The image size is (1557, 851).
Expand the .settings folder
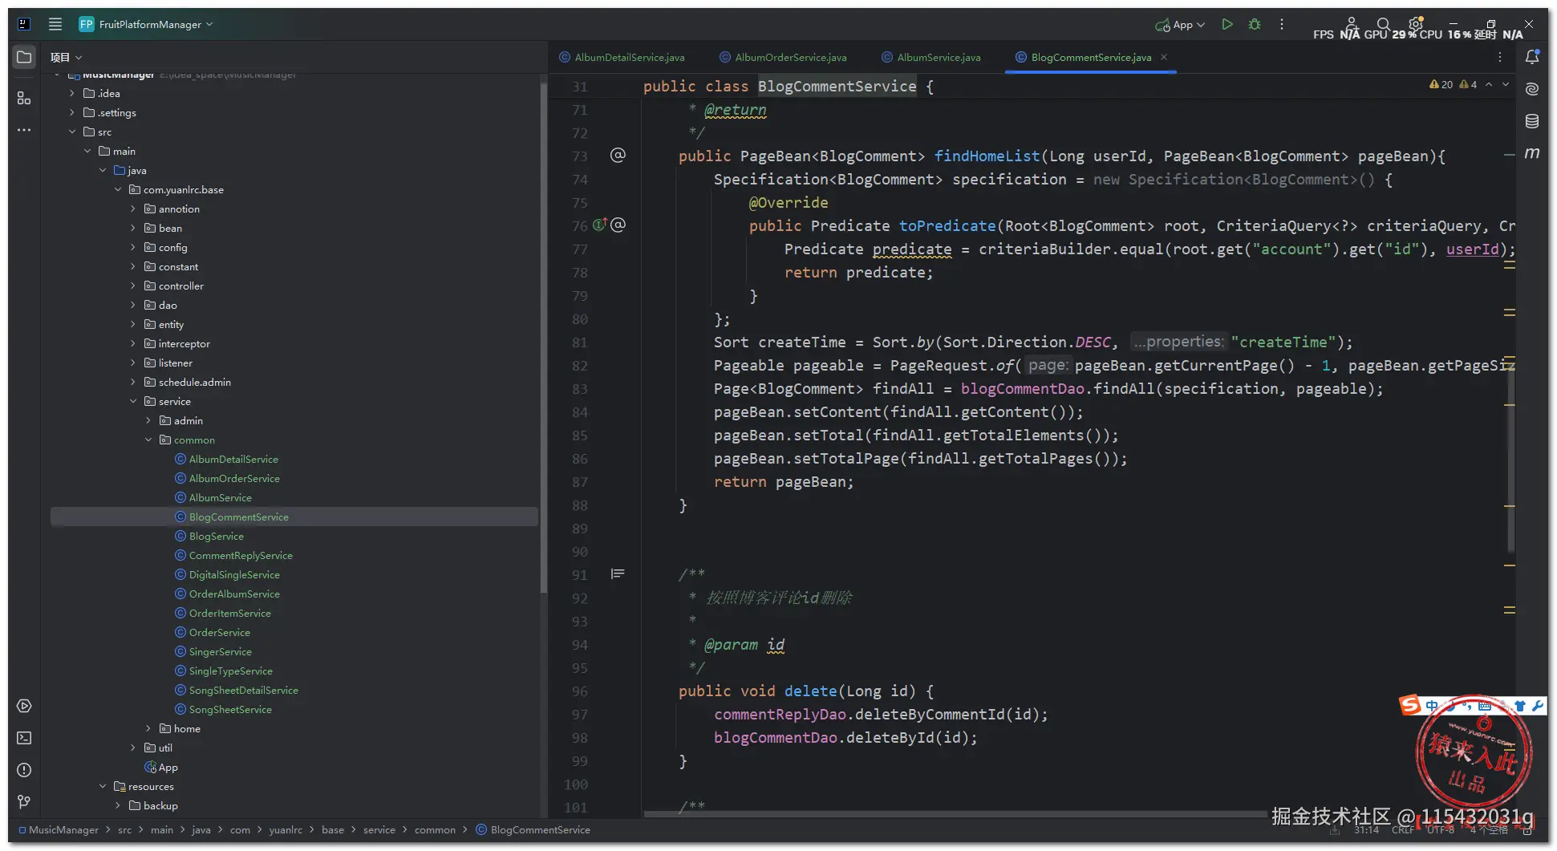pos(72,112)
